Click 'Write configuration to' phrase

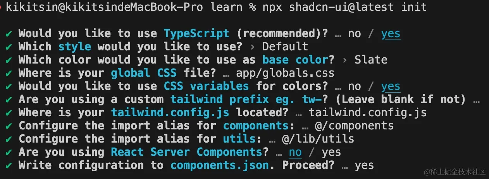(x=91, y=165)
